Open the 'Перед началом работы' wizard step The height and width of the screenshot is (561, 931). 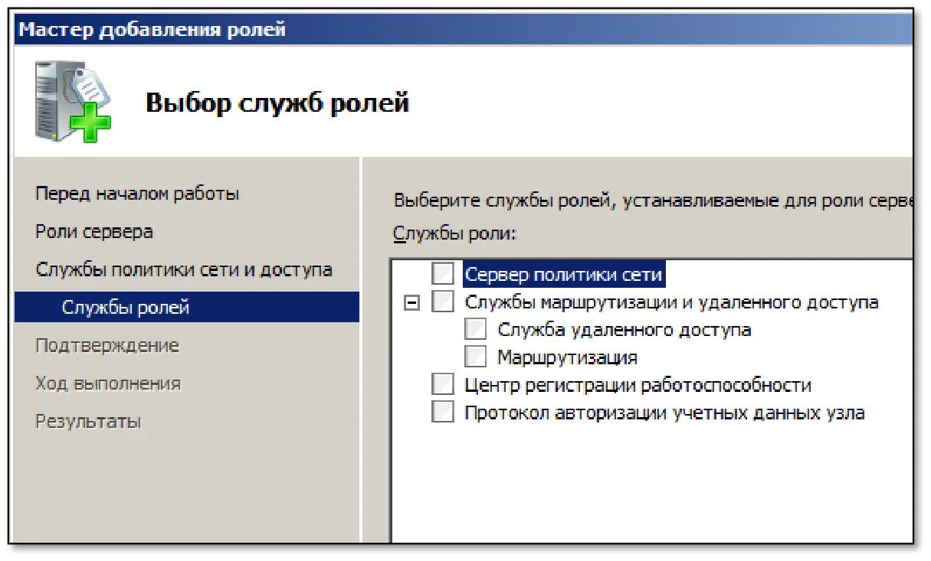click(138, 194)
